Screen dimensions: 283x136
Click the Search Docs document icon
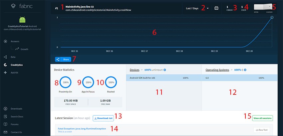click(x=5, y=116)
